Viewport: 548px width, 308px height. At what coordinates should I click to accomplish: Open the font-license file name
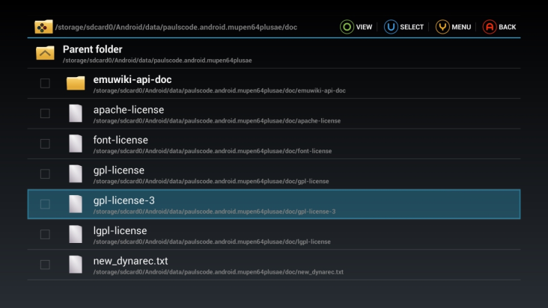121,140
